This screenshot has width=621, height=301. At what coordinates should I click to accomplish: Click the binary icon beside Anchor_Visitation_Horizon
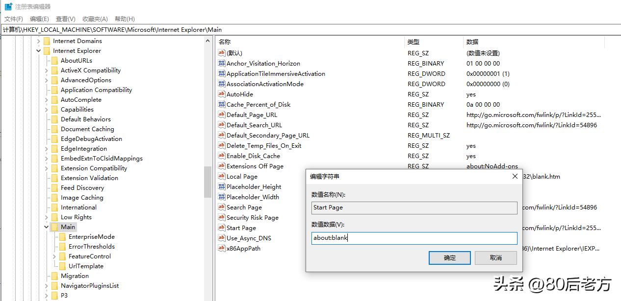pyautogui.click(x=222, y=63)
